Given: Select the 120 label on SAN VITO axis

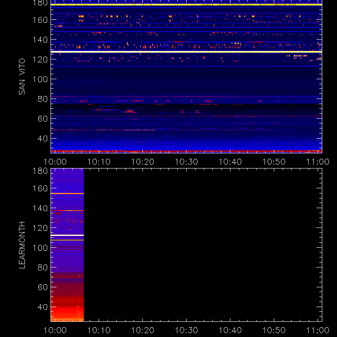Looking at the screenshot, I should (40, 59).
